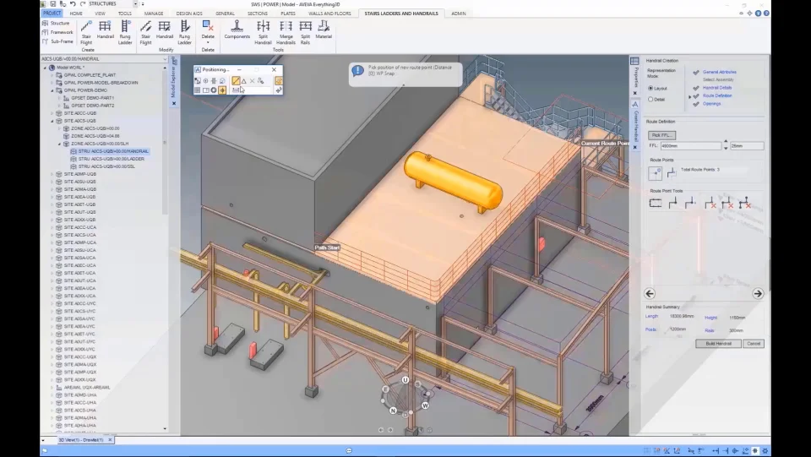Select the Split Rails tool

(x=305, y=33)
